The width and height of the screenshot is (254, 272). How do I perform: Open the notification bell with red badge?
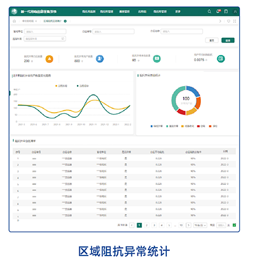coord(218,11)
